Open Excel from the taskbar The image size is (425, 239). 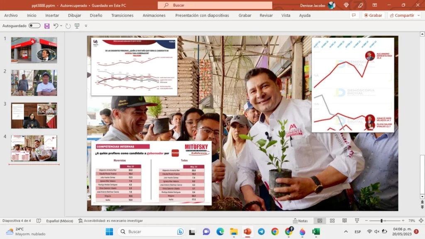316,232
